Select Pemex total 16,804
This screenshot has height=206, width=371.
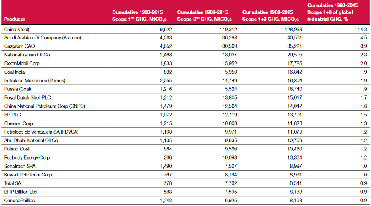click(295, 81)
